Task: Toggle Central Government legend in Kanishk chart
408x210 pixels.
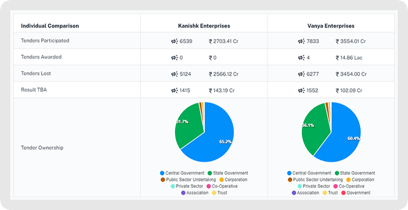Action: [182, 173]
